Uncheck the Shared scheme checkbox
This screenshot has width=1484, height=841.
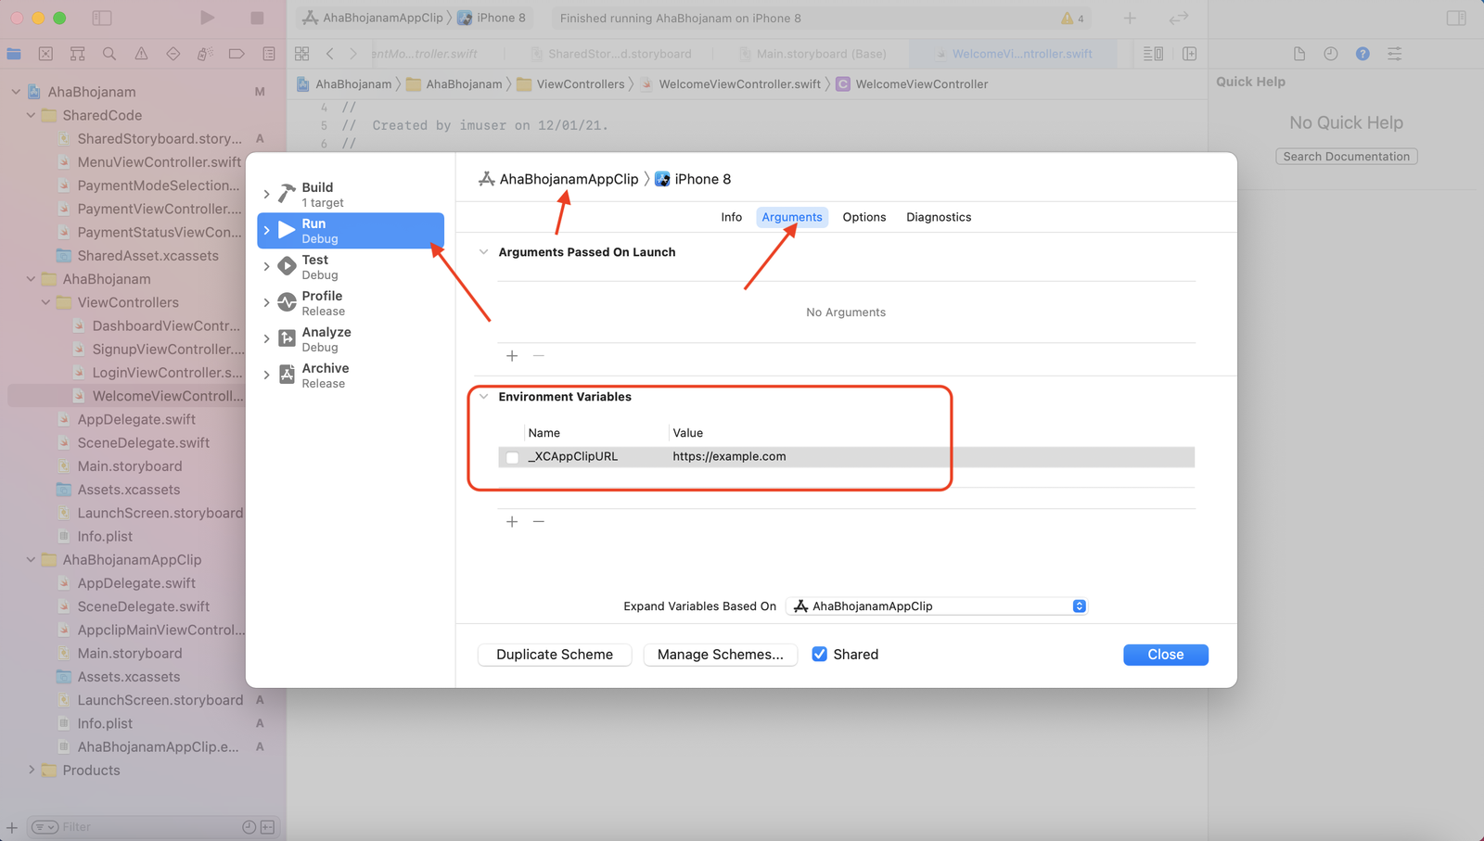click(x=820, y=654)
